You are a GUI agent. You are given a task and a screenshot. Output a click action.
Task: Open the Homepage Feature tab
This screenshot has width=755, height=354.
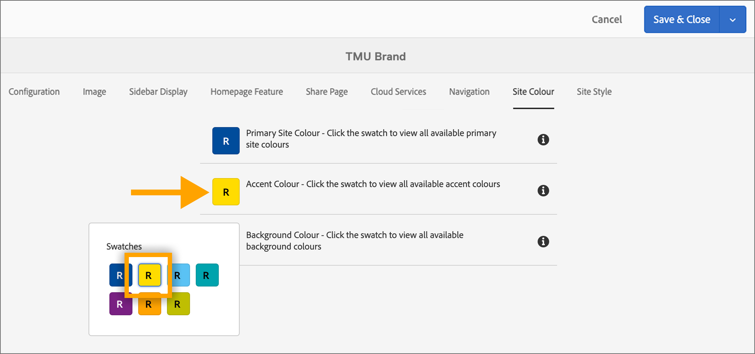pyautogui.click(x=246, y=92)
